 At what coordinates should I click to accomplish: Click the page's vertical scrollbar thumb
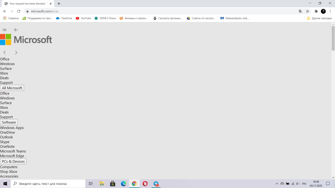(x=333, y=38)
